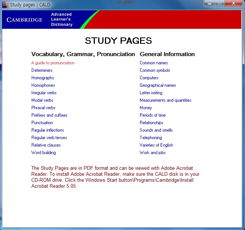Screen dimensions: 245x230
Task: Click the Phrasal verbs link
Action: pos(43,108)
